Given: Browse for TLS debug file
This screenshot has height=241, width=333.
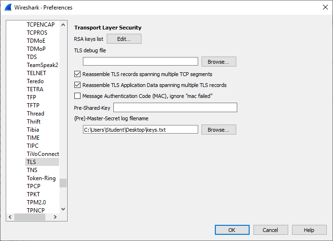Looking at the screenshot, I should (x=219, y=62).
